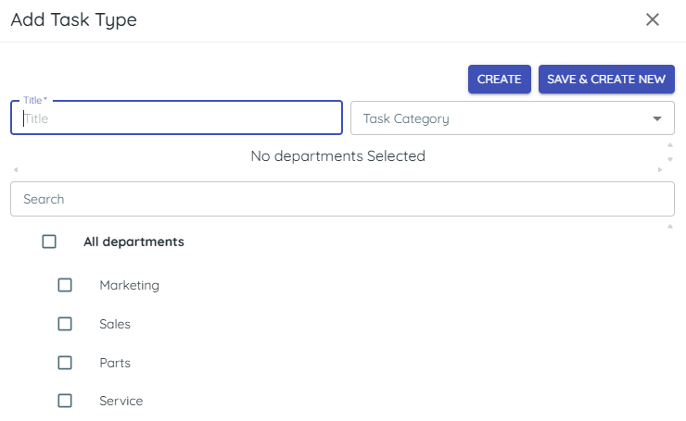
Task: Select the Parts checkbox
Action: (x=65, y=363)
